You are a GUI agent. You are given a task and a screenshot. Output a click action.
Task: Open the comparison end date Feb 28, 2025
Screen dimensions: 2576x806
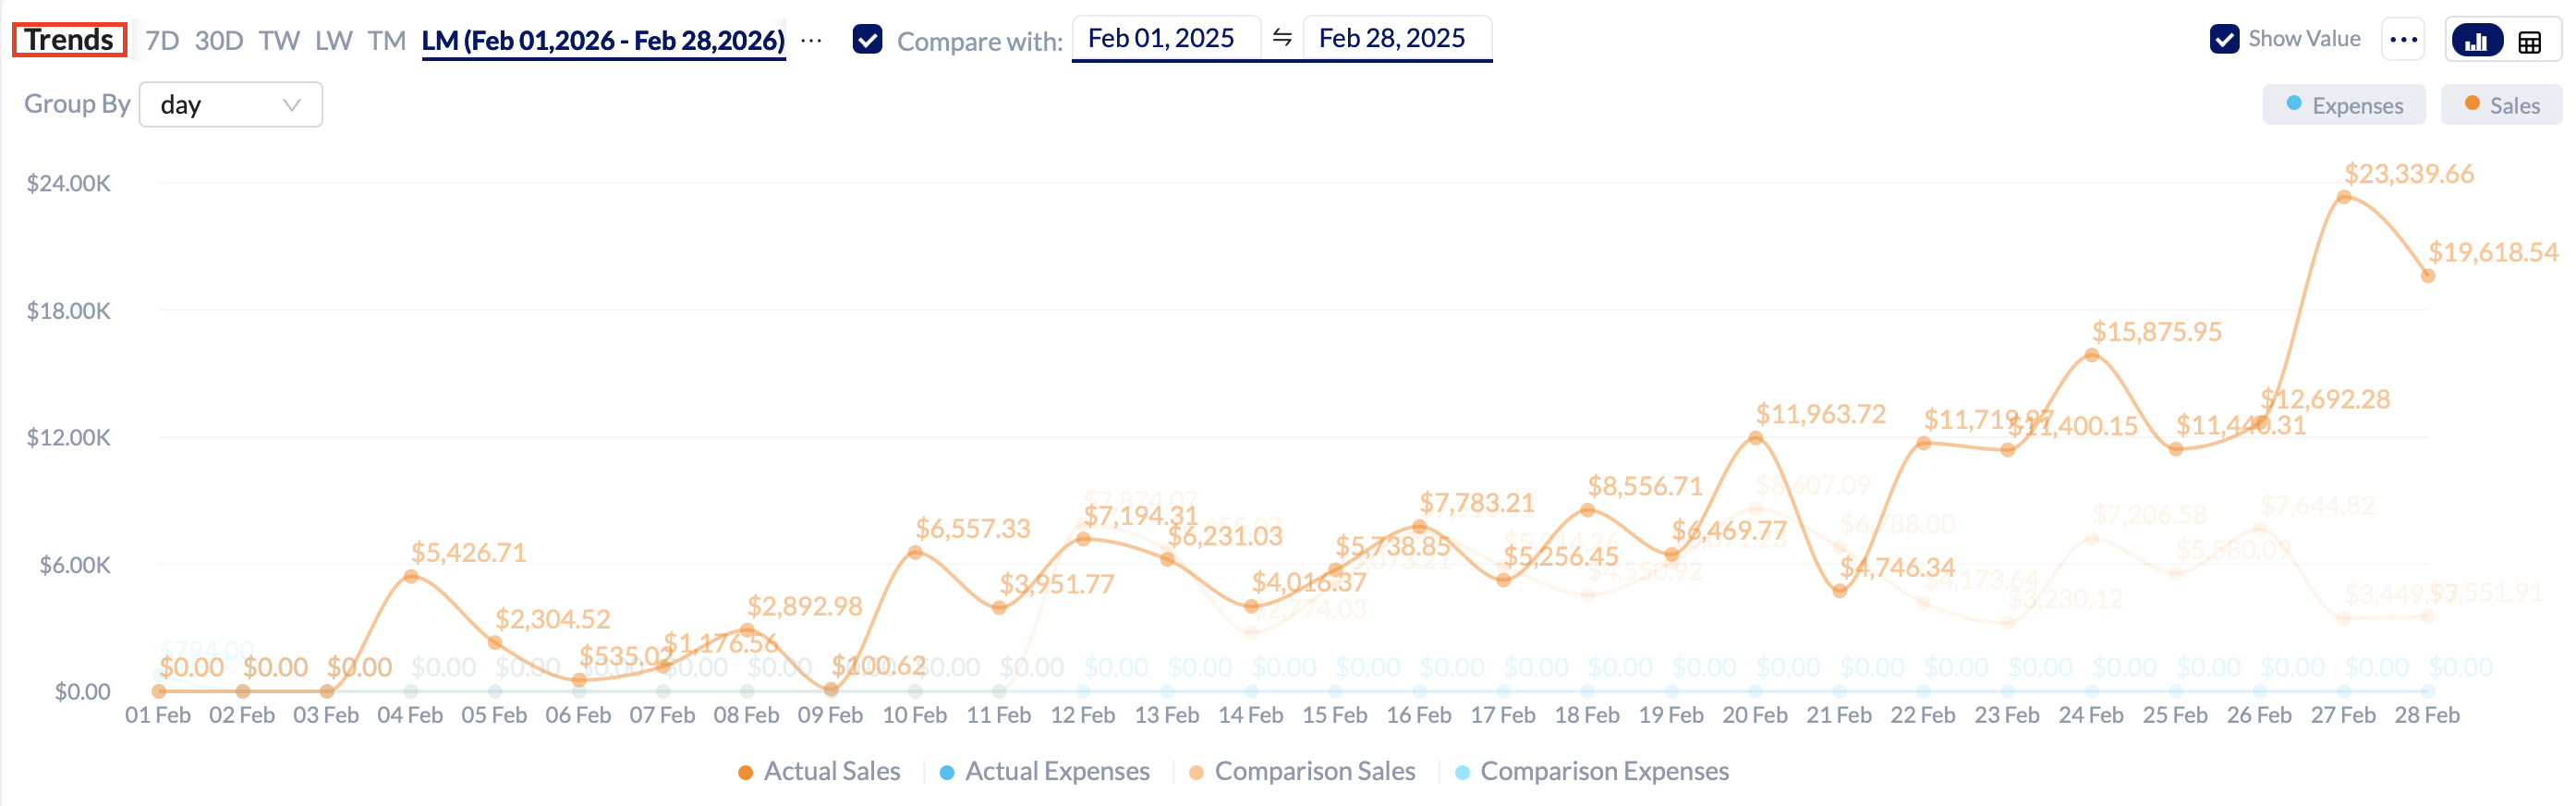click(1391, 38)
